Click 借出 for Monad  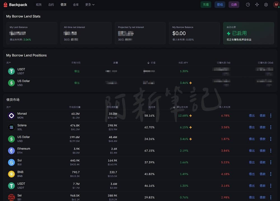click(252, 115)
